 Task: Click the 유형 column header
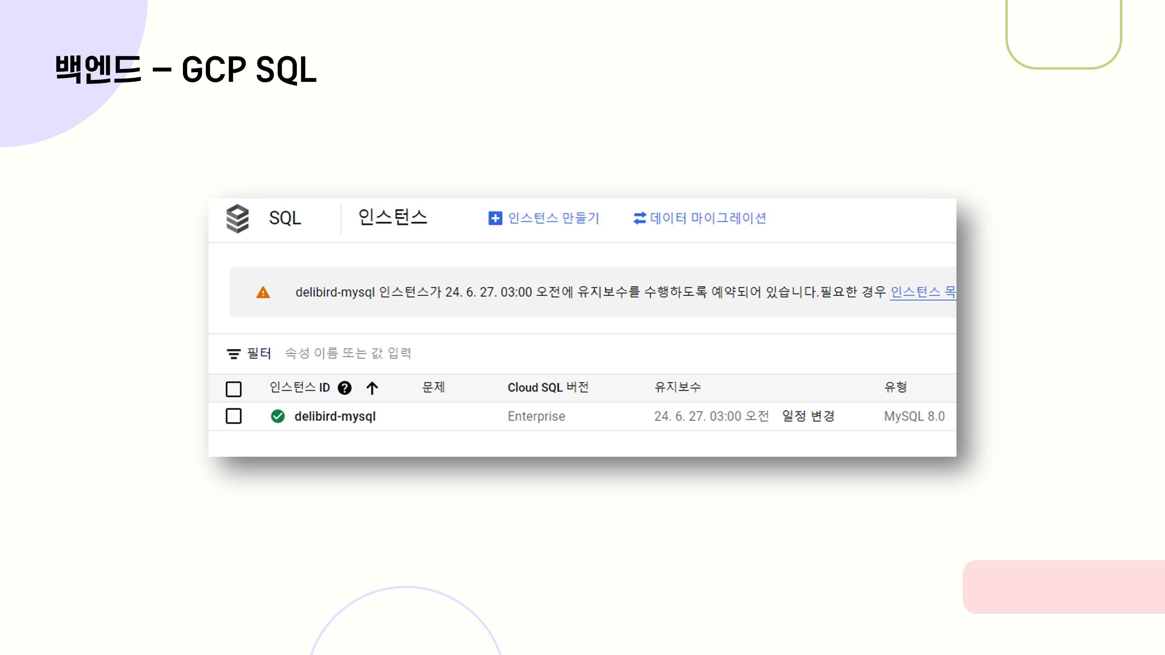pos(895,387)
